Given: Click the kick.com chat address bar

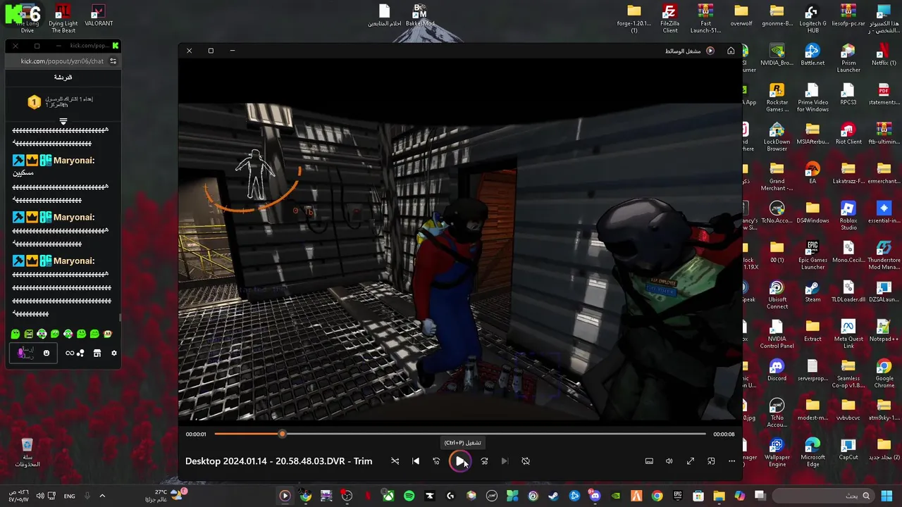Looking at the screenshot, I should (62, 61).
